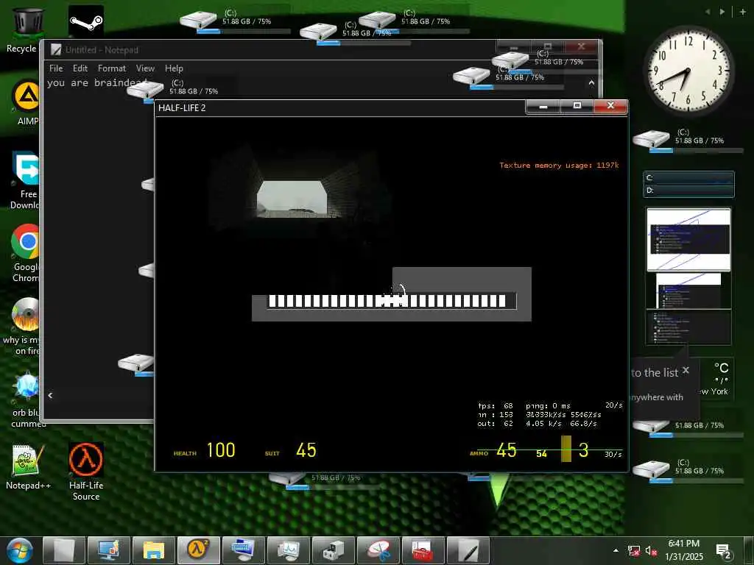Open the red toolbox taskbar icon
Image resolution: width=754 pixels, height=565 pixels.
tap(423, 550)
